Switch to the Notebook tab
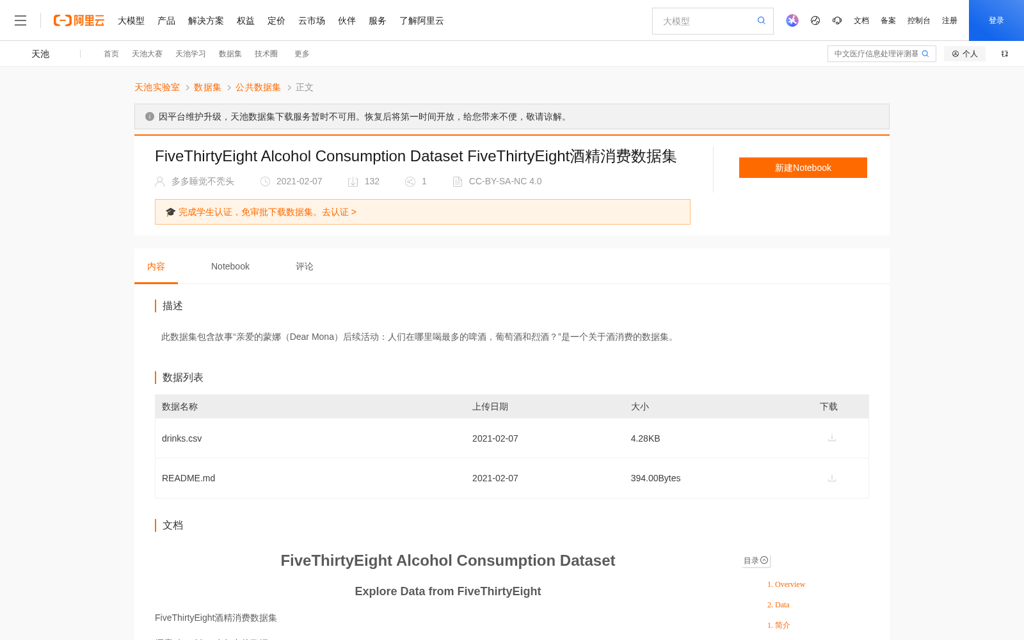This screenshot has width=1024, height=640. click(x=230, y=266)
